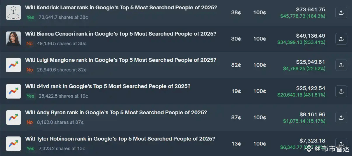Click the Yes badge on Kendrick Lamar row
352x156 pixels.
[30, 17]
